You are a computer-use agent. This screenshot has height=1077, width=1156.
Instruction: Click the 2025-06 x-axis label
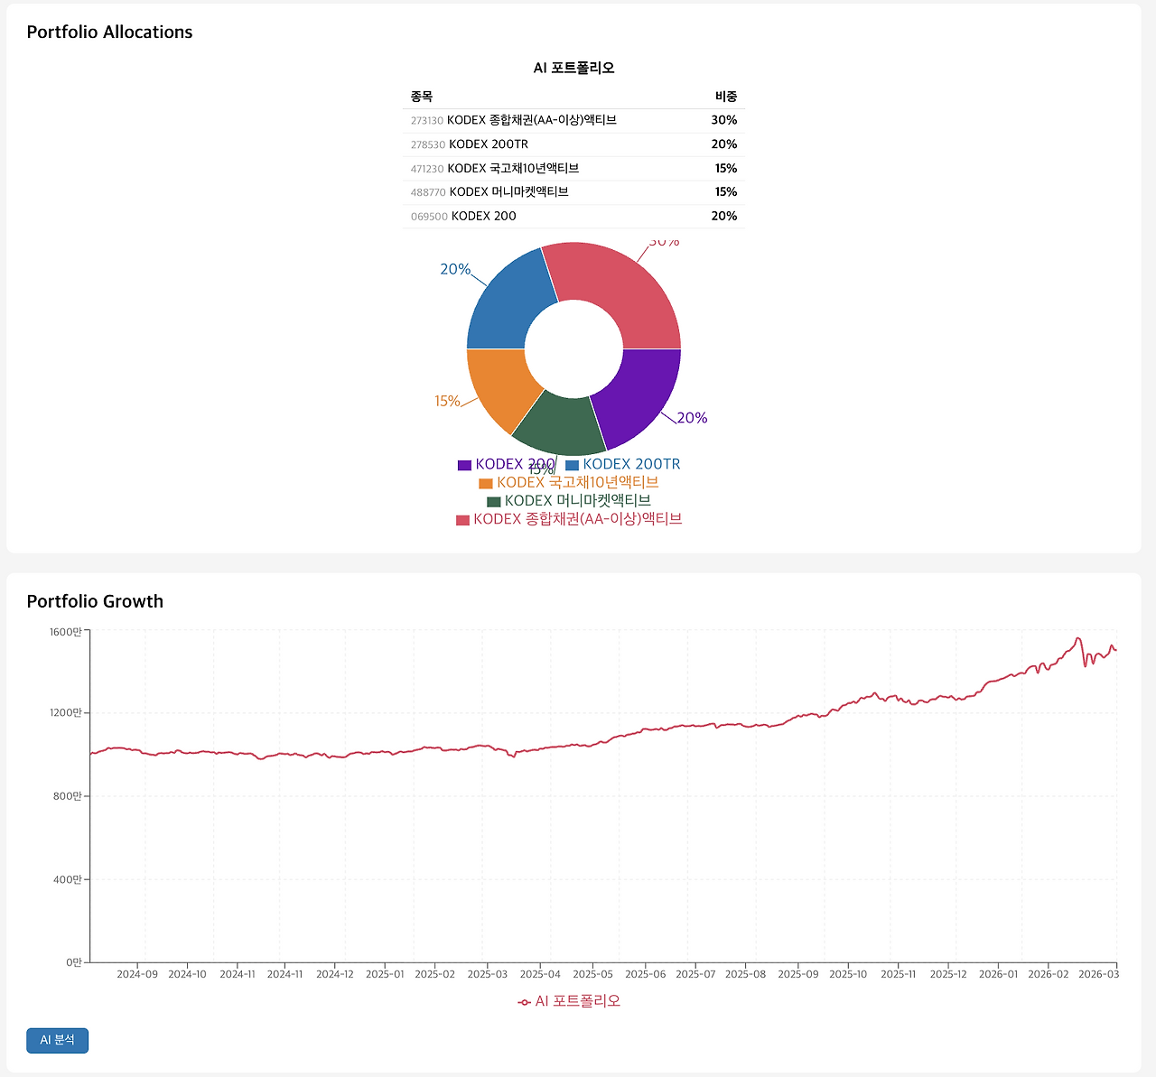tap(646, 975)
